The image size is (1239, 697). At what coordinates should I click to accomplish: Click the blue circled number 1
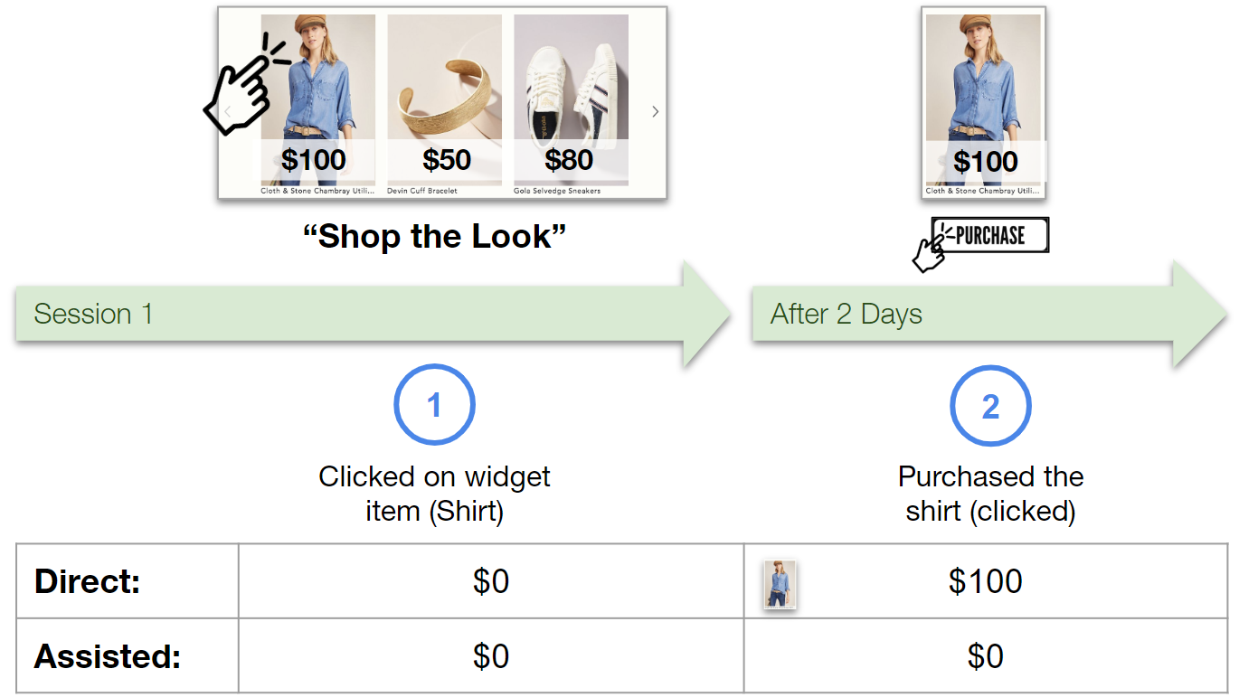click(434, 405)
